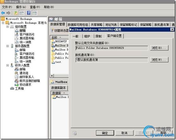Select 集线器传输 under 组织配置
The height and width of the screenshot is (140, 176).
(x=27, y=38)
